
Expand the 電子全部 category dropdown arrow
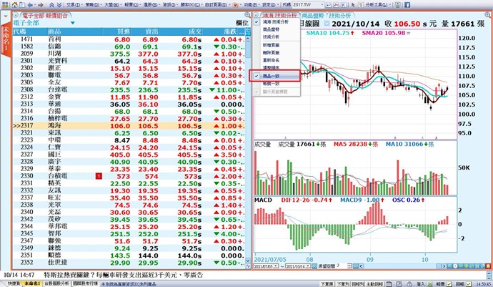pos(73,23)
